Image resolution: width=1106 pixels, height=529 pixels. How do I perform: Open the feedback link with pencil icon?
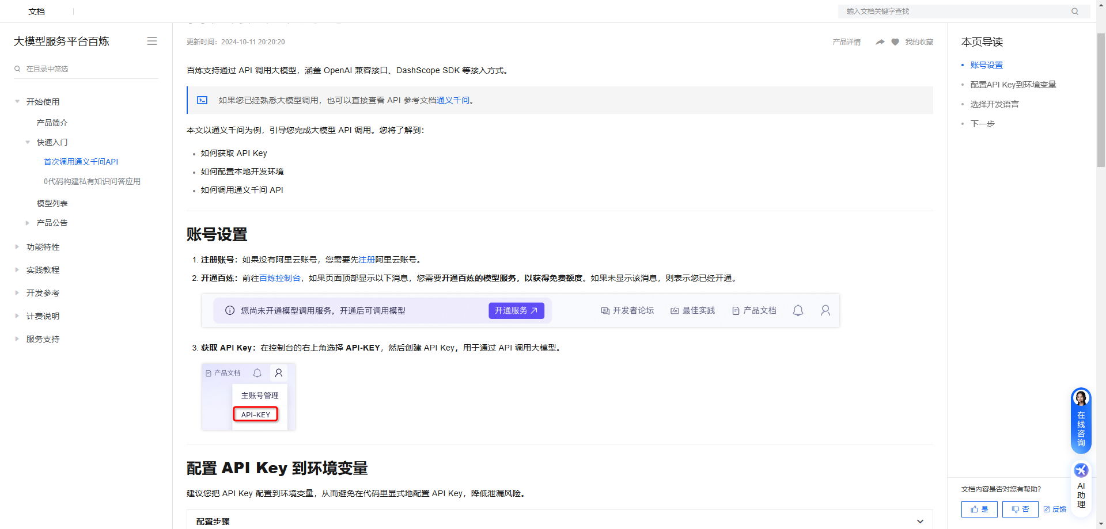pos(1055,509)
